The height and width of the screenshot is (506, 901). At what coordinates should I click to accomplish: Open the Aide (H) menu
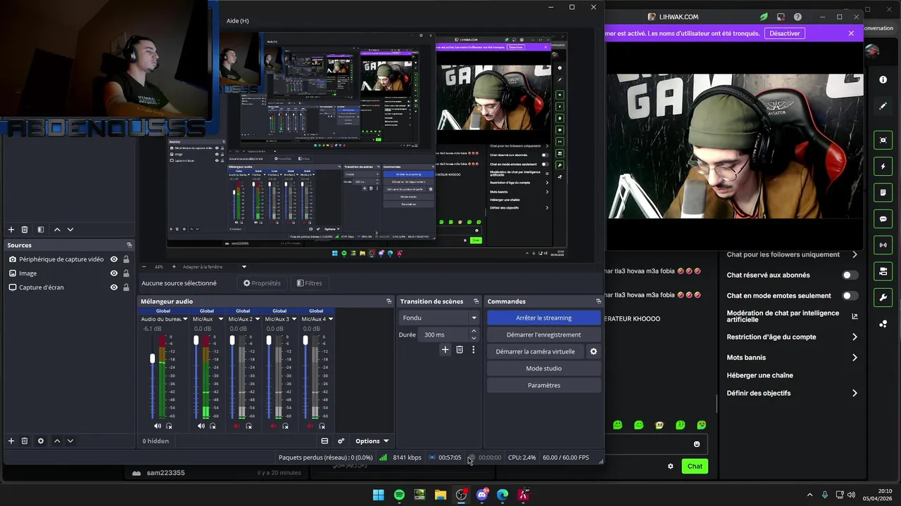click(237, 21)
